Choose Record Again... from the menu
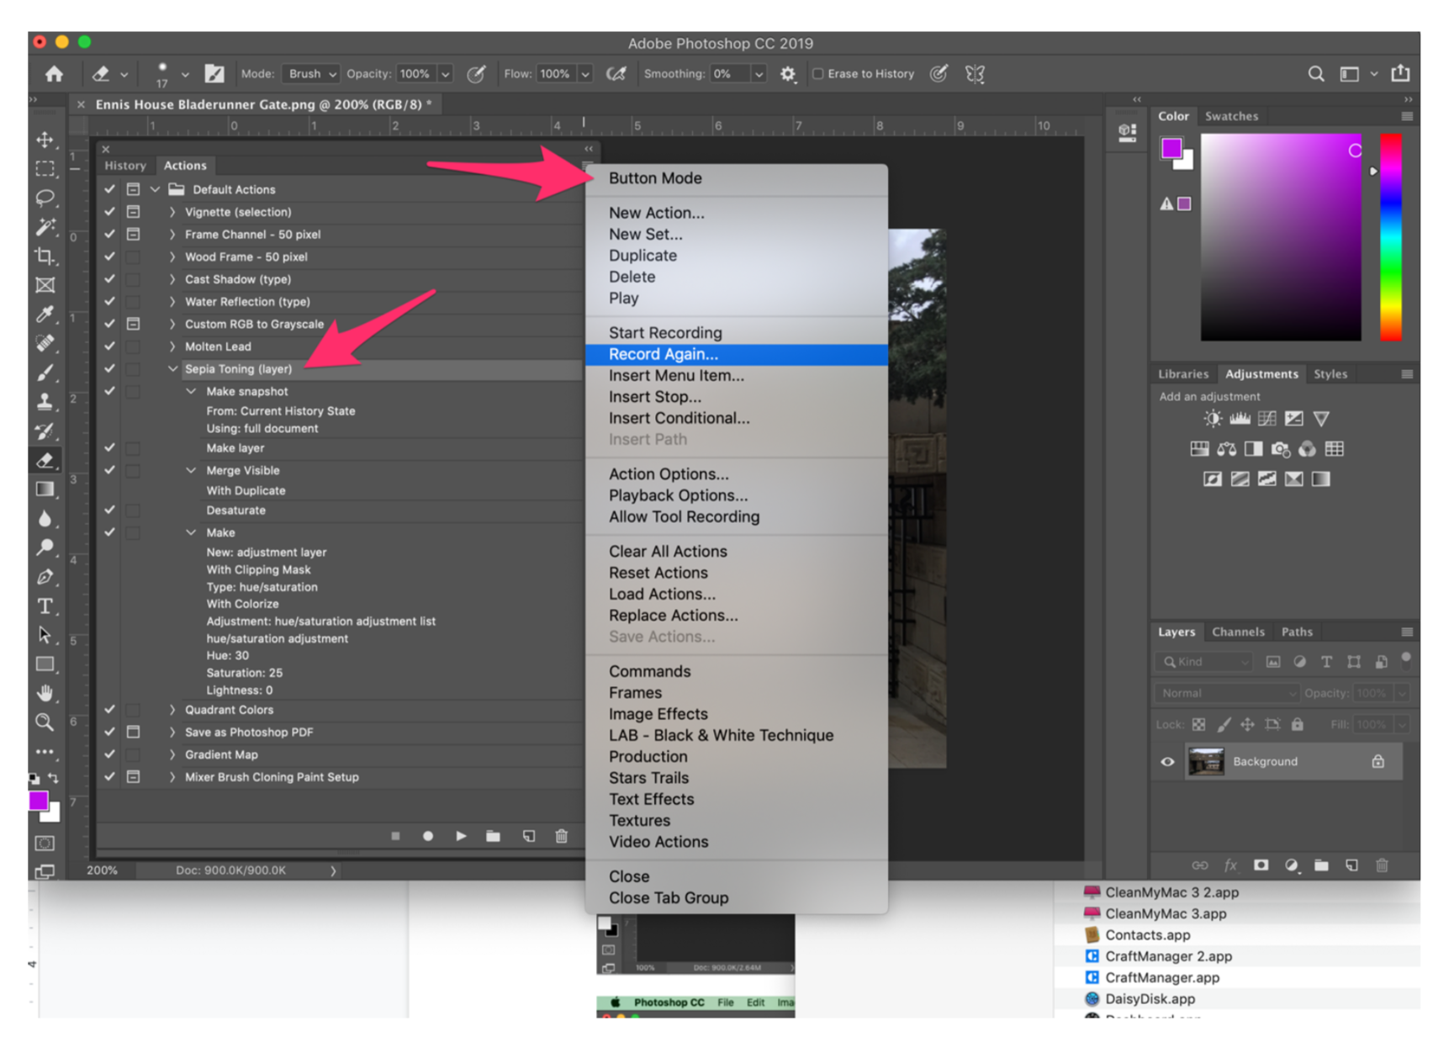The width and height of the screenshot is (1438, 1058). tap(737, 354)
